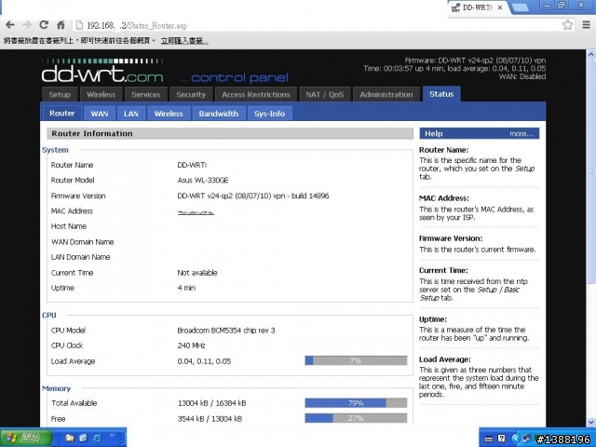596x447 pixels.
Task: Click the network connection tray icon
Action: (527, 439)
